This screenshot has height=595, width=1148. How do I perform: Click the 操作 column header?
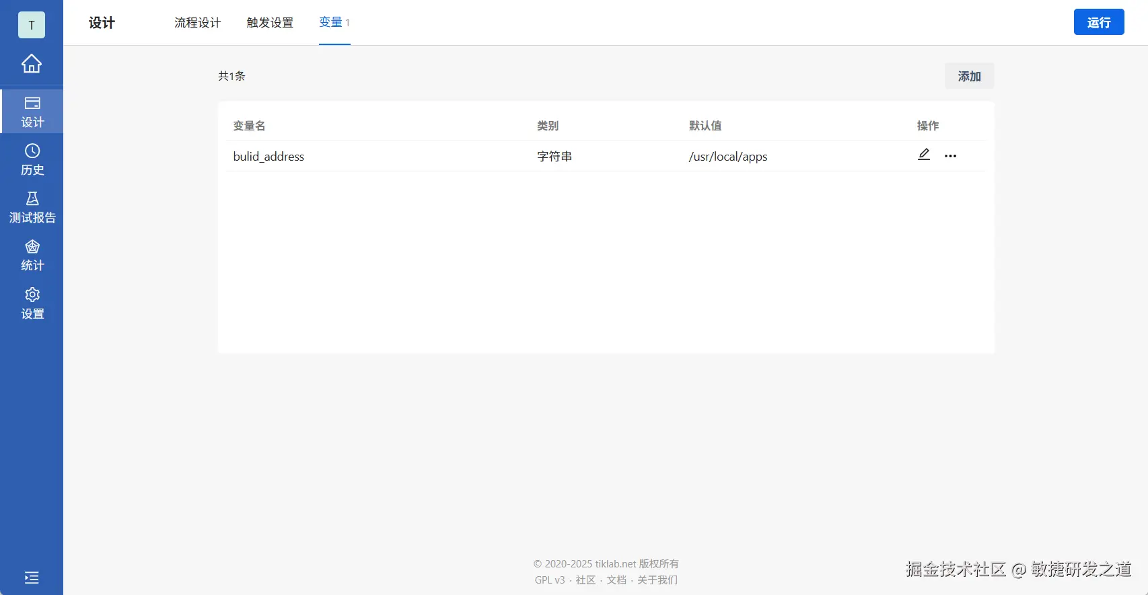point(928,126)
